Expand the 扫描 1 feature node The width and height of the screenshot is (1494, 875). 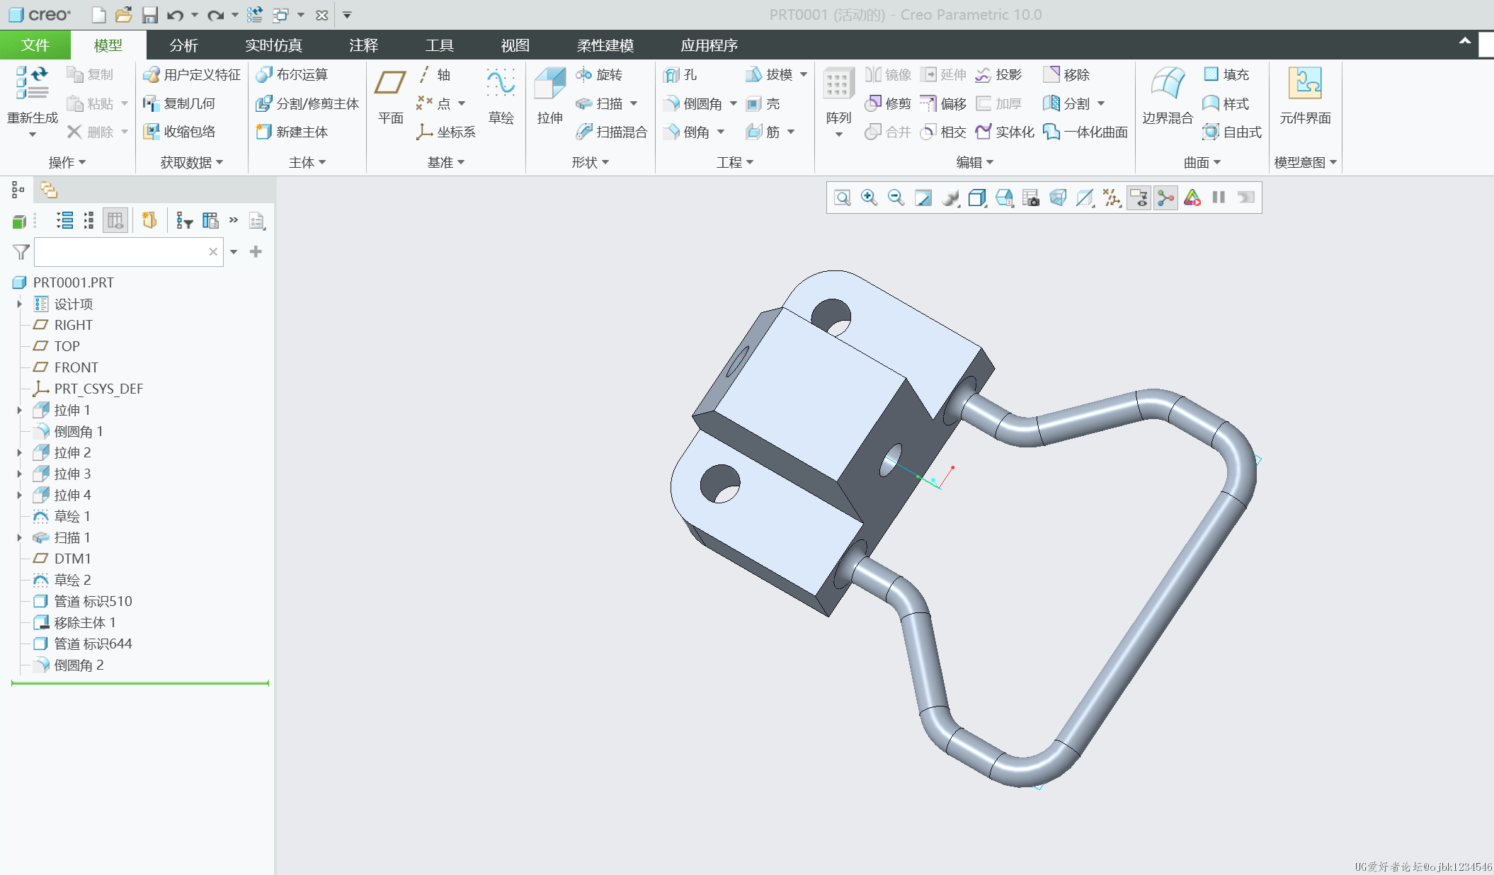[x=20, y=537]
